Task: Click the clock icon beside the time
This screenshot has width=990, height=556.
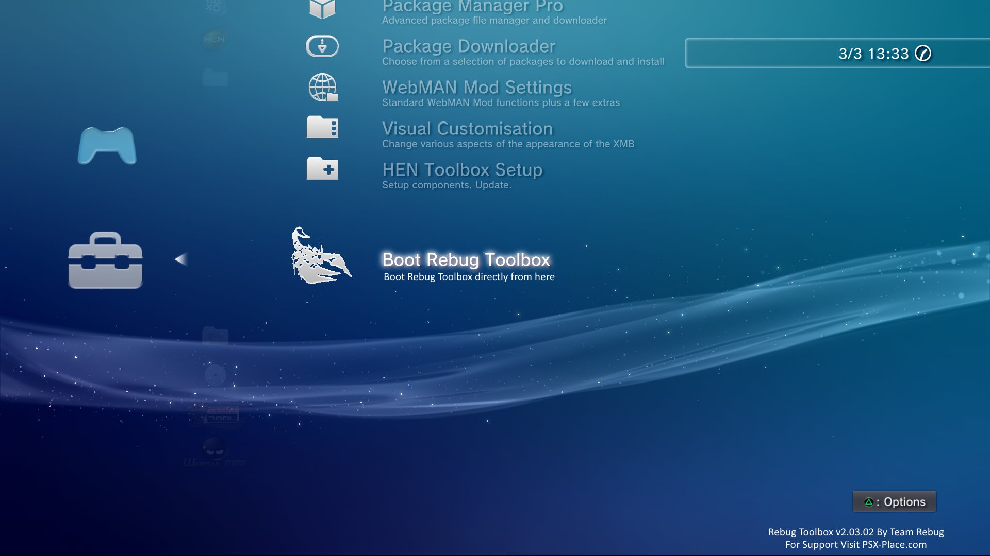Action: [923, 54]
